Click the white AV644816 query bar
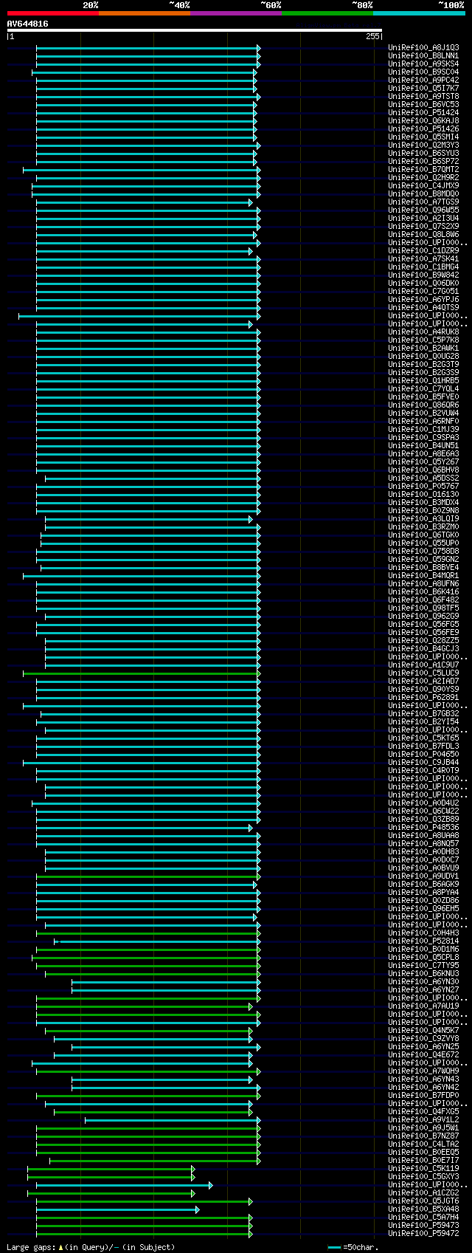472x1253 pixels. (194, 30)
